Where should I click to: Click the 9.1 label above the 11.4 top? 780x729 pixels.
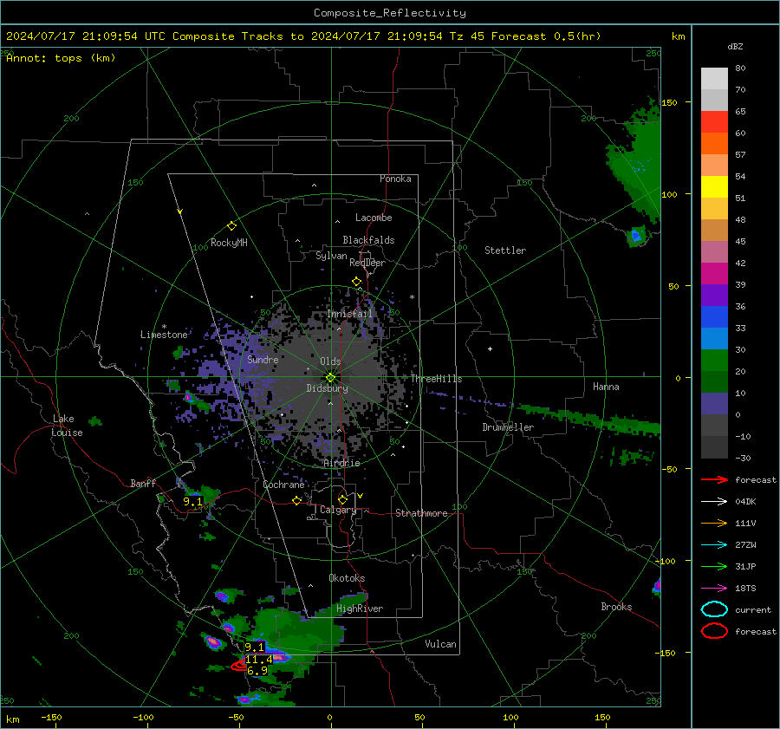click(x=254, y=648)
